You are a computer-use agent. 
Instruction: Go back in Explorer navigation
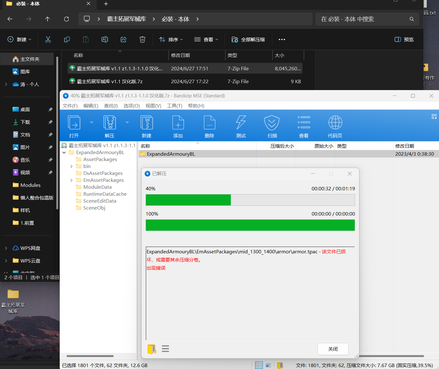pyautogui.click(x=10, y=19)
